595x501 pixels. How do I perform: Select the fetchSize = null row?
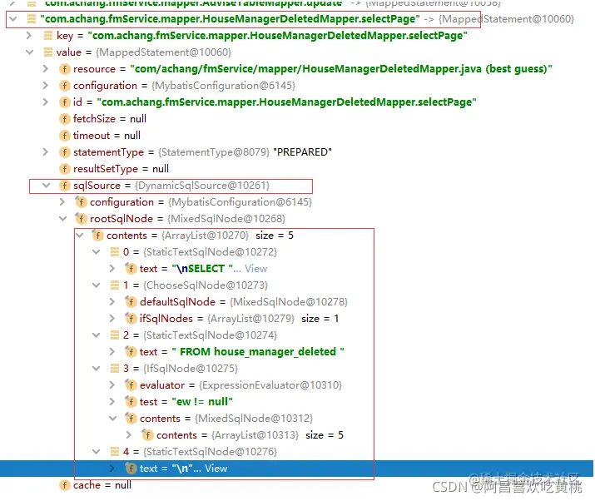point(103,119)
